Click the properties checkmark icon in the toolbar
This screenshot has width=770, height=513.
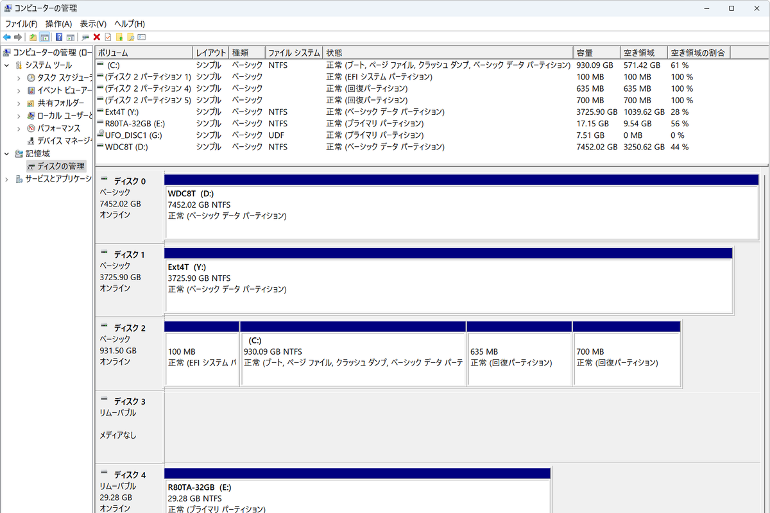coord(108,37)
